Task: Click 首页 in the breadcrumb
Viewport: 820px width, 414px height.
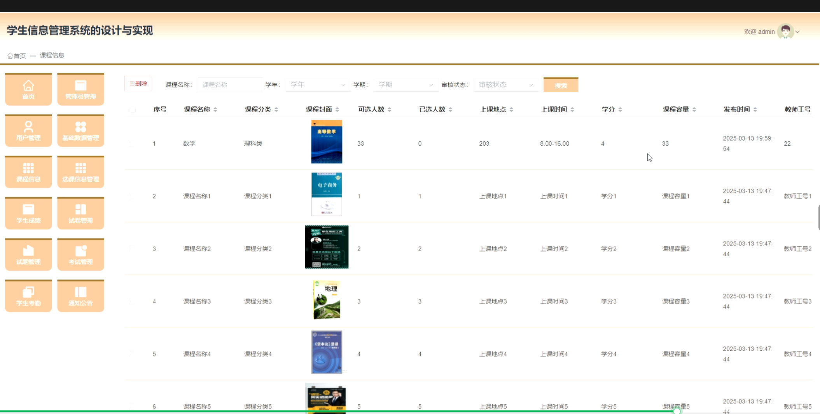Action: (x=19, y=56)
